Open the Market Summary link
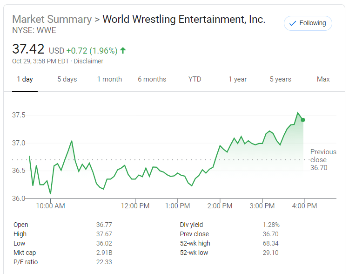The image size is (349, 274). [x=52, y=20]
